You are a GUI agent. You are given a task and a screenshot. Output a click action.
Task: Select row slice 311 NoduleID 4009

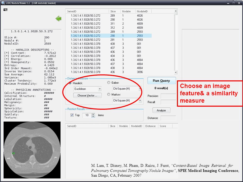(x=111, y=24)
